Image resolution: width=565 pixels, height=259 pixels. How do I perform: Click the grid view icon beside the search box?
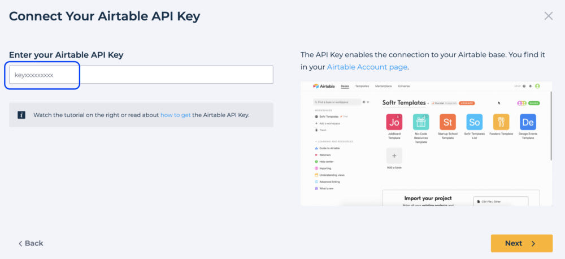[364, 102]
